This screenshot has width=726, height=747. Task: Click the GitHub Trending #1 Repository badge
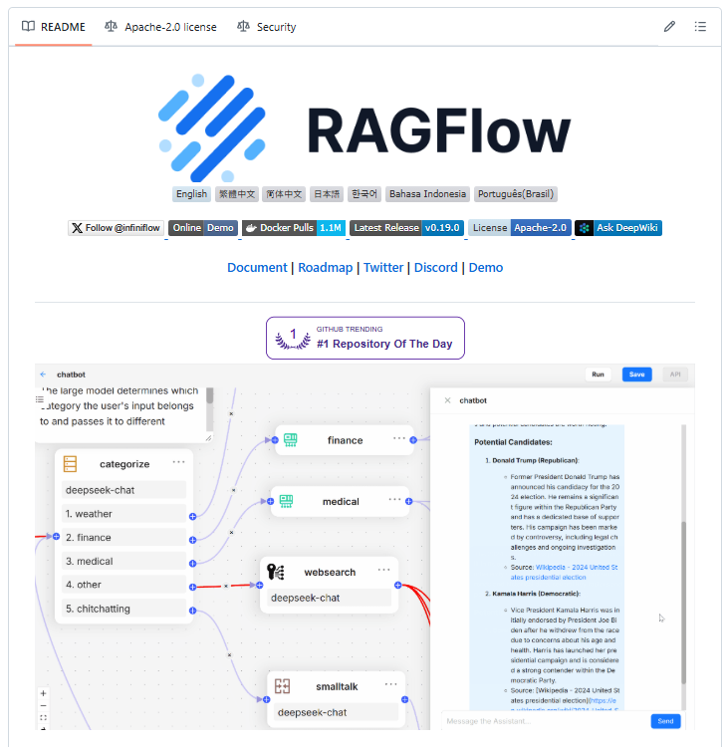tap(365, 338)
